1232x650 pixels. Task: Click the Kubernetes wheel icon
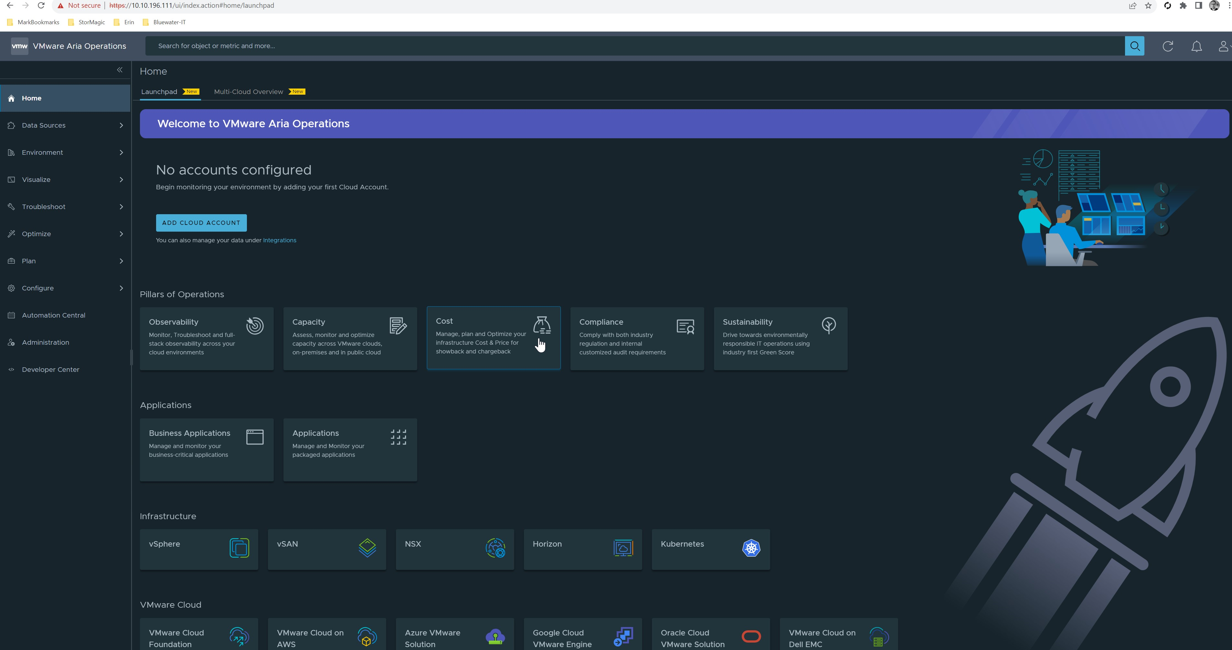pyautogui.click(x=751, y=548)
